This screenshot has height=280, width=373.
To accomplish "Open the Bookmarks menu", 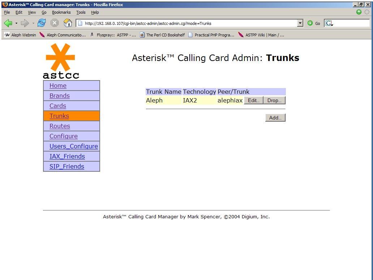I will pyautogui.click(x=61, y=12).
